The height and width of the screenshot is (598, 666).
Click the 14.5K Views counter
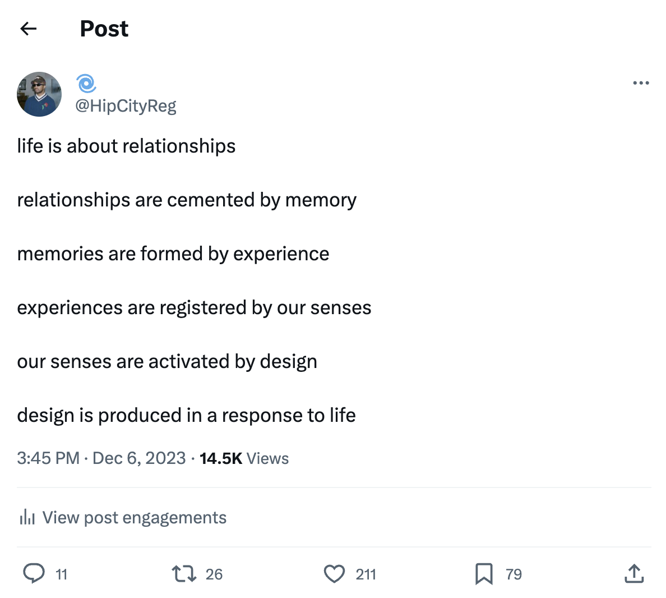coord(244,458)
